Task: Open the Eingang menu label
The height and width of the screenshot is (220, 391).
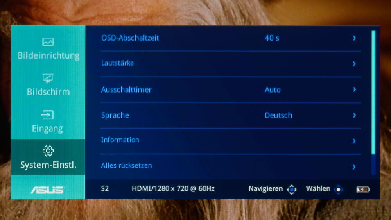Action: (47, 129)
